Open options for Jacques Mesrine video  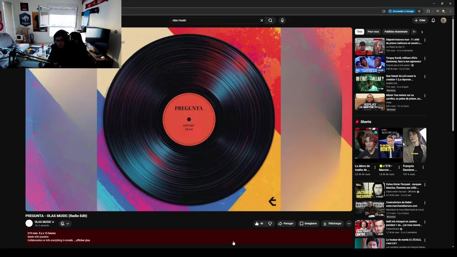coord(425,185)
